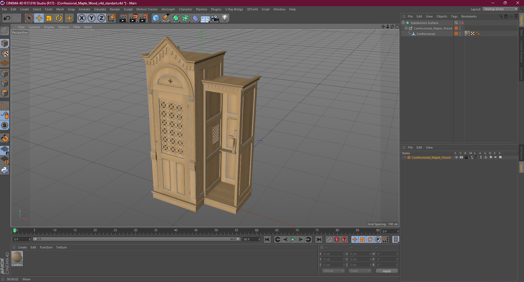Select Polygons mode icon
Image resolution: width=524 pixels, height=282 pixels.
[x=5, y=93]
